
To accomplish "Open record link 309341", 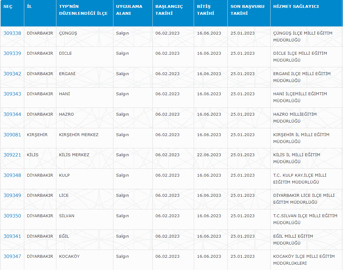I will click(x=12, y=236).
